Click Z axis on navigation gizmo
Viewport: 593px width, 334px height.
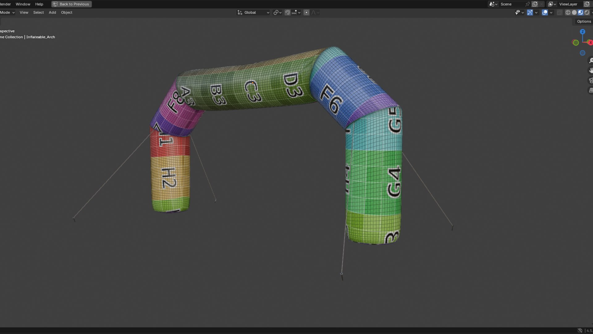click(x=582, y=32)
